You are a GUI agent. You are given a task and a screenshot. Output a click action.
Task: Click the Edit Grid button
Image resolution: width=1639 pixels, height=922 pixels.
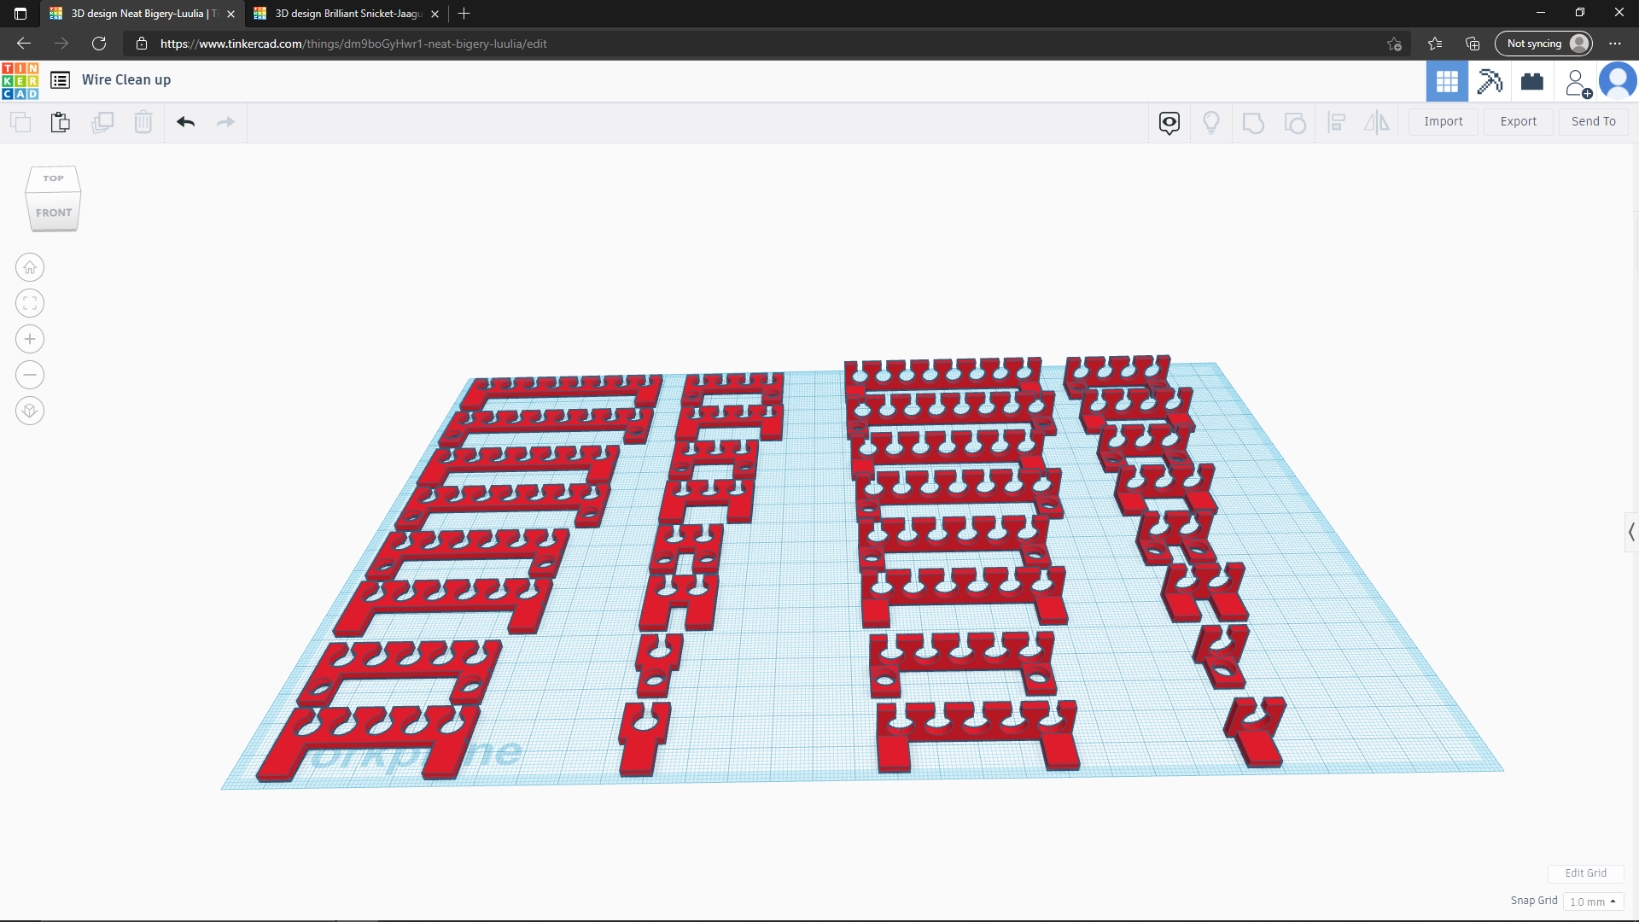1585,872
